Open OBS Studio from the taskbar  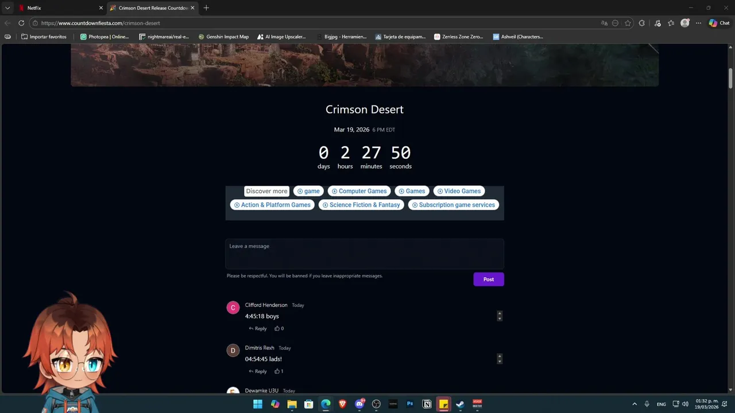coord(376,404)
